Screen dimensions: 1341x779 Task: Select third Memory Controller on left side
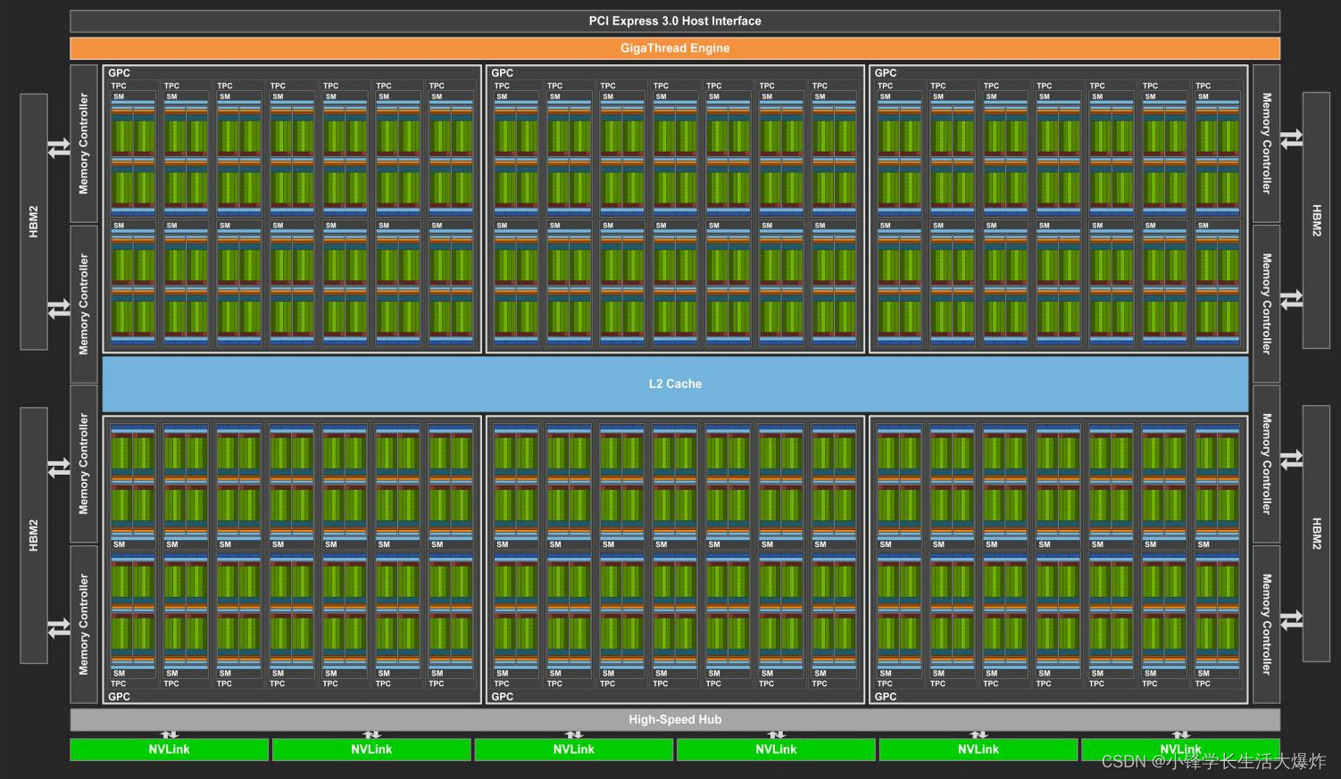click(x=84, y=464)
